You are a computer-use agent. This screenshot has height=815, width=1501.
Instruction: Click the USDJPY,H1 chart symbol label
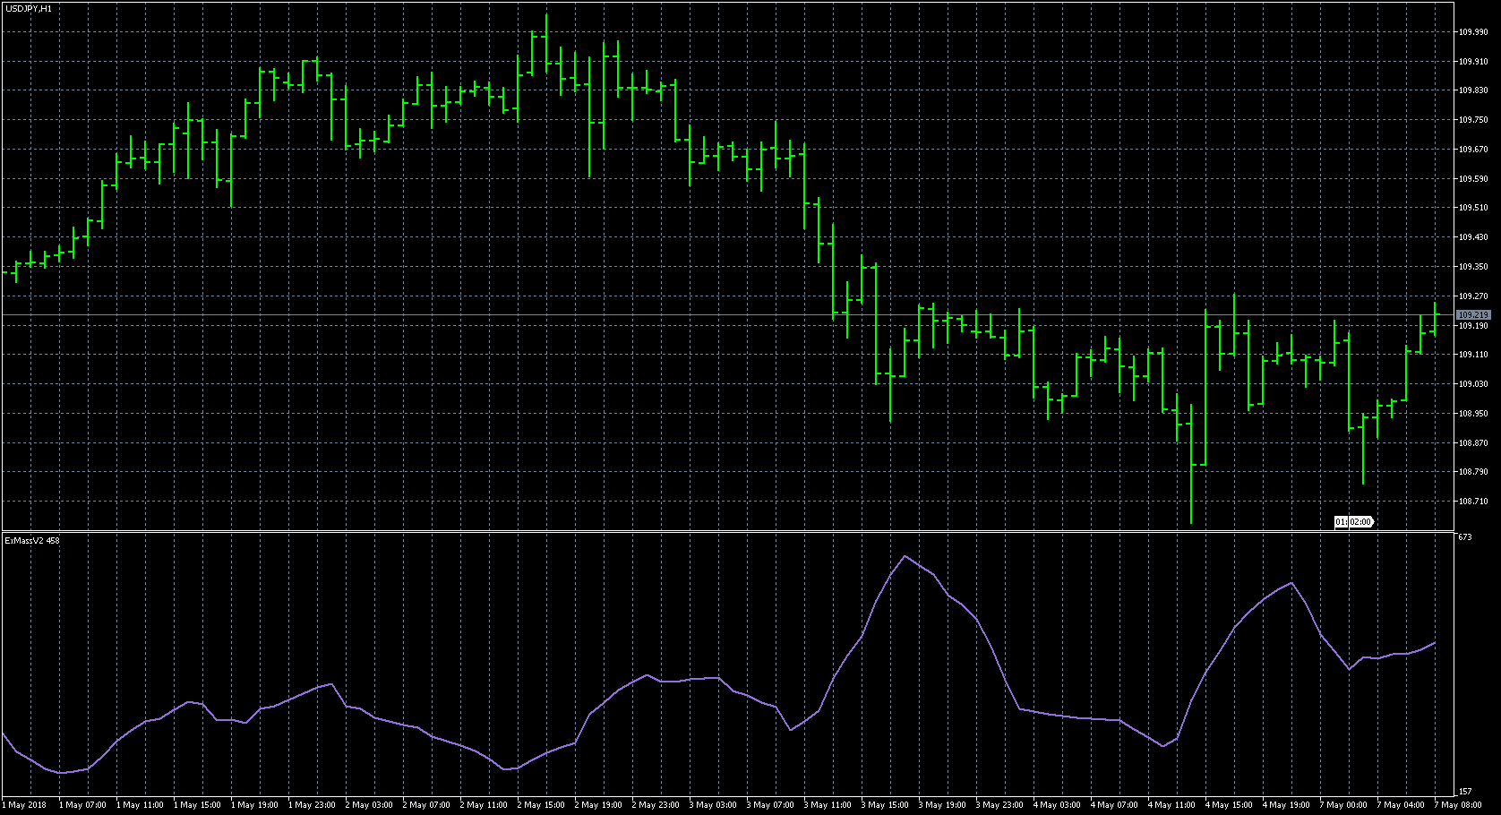click(x=29, y=8)
